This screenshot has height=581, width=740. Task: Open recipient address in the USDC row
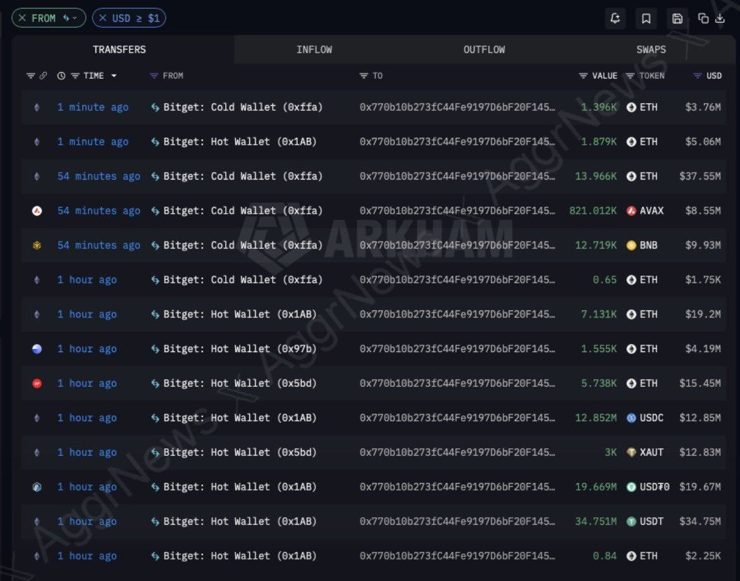pos(457,418)
